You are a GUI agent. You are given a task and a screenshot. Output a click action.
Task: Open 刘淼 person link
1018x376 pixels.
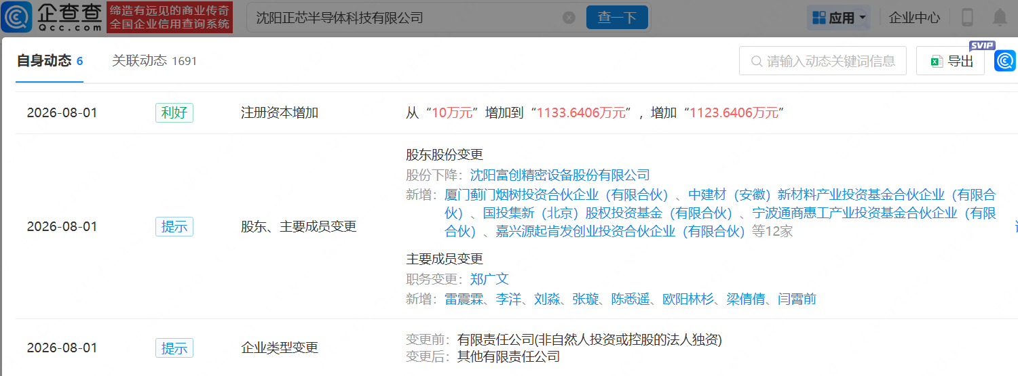pos(548,299)
